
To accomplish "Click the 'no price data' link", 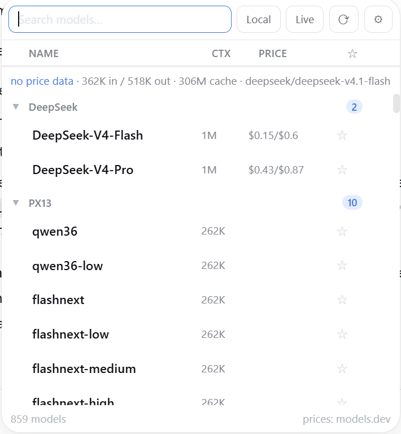I will point(42,81).
